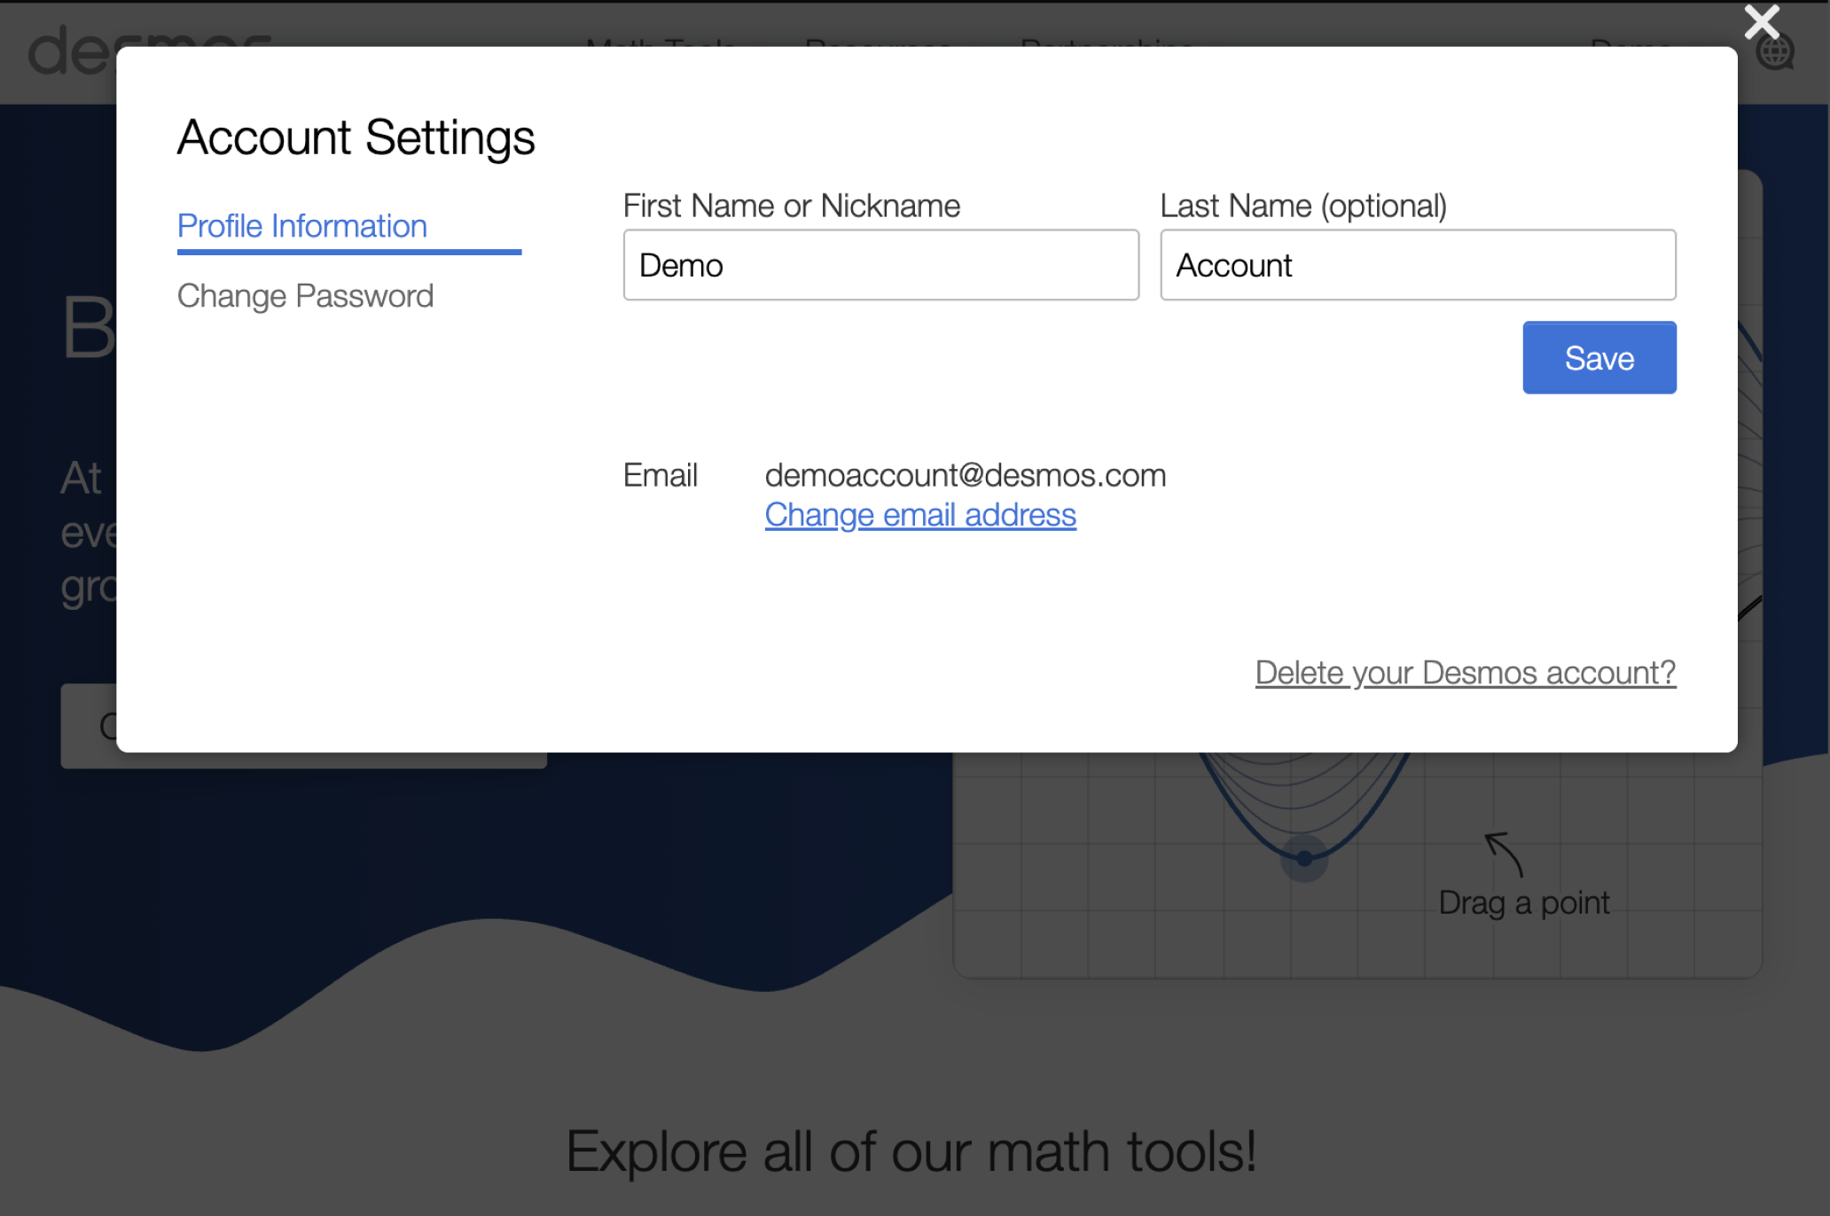Focus the First Name or Nickname field
This screenshot has height=1216, width=1830.
pyautogui.click(x=880, y=265)
